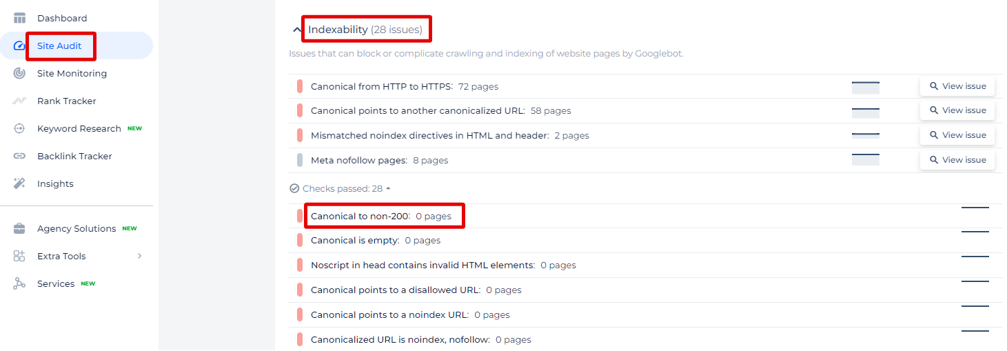The image size is (1007, 351).
Task: Click the Agency Solutions briefcase icon
Action: (19, 228)
